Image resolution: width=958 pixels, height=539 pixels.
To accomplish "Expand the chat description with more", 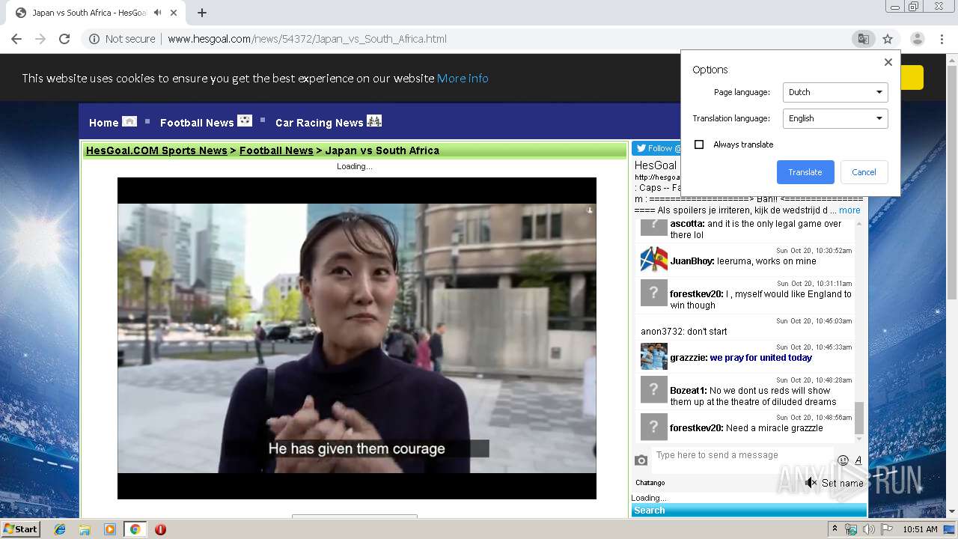I will coord(849,210).
